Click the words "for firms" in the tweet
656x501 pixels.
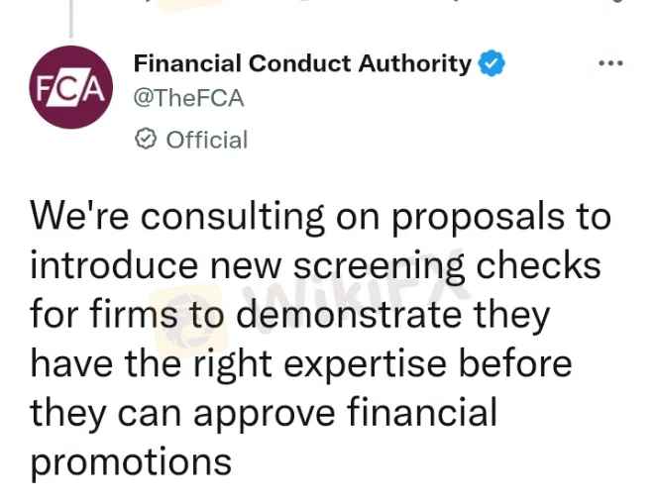tap(92, 315)
